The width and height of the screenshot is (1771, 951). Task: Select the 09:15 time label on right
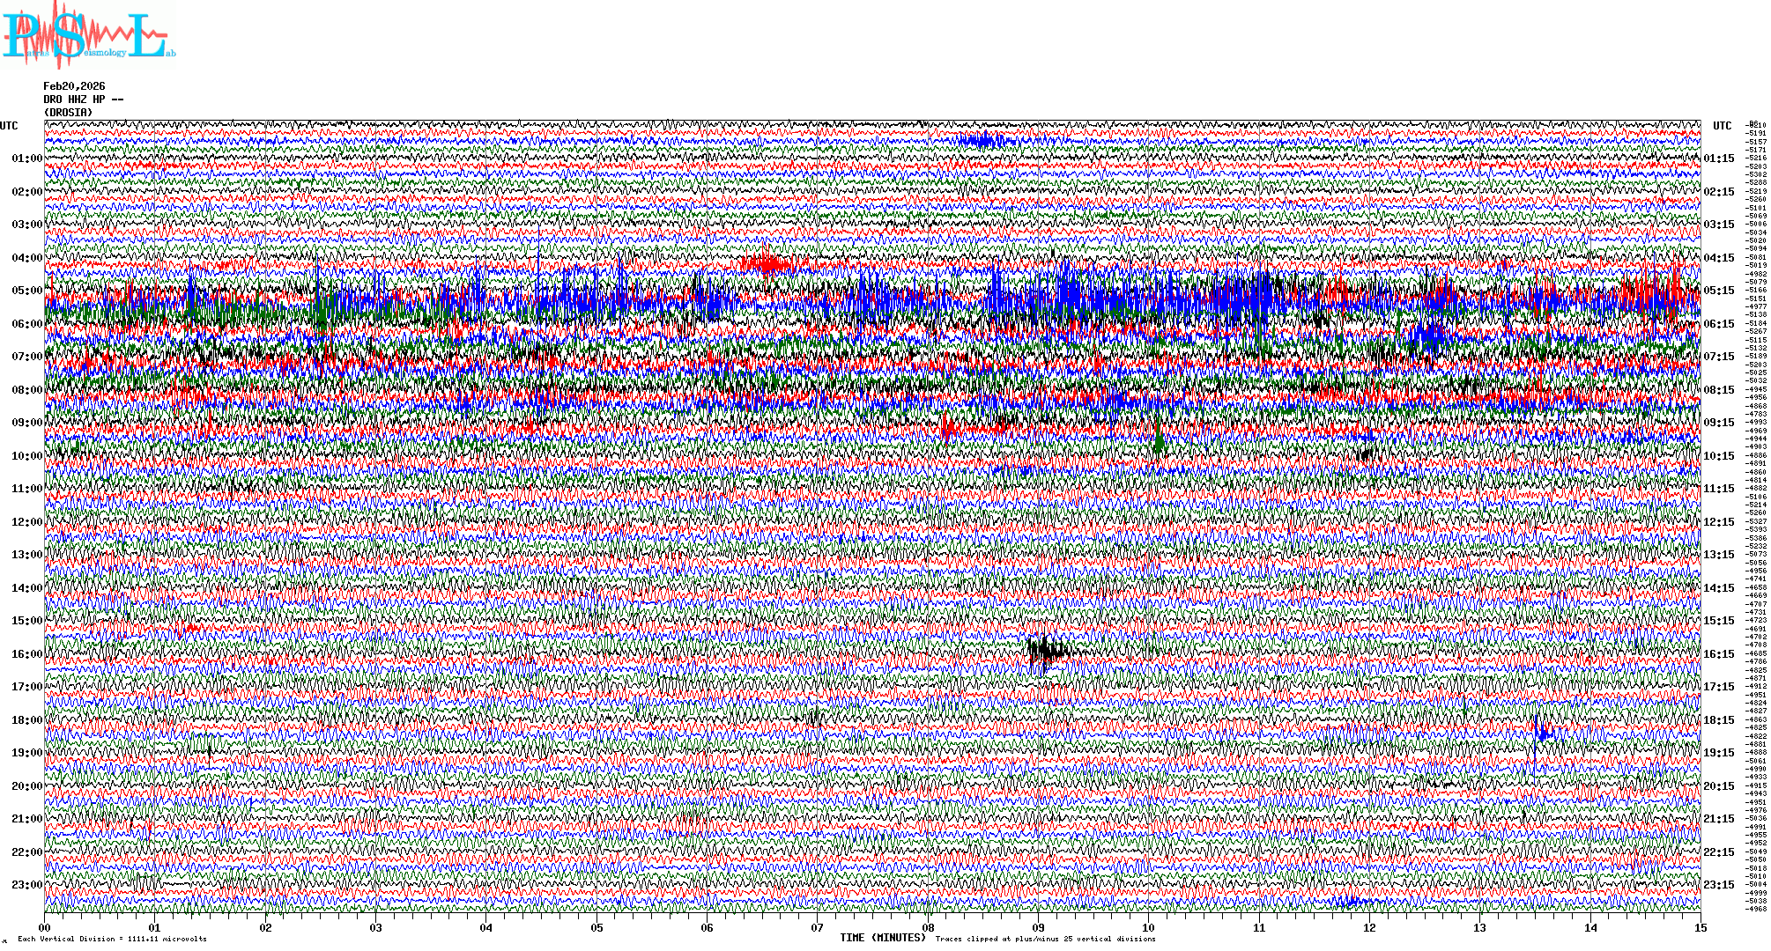tap(1718, 423)
